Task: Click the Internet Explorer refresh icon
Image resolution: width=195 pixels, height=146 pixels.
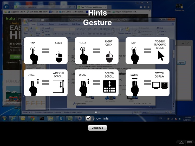Action: click(75, 7)
